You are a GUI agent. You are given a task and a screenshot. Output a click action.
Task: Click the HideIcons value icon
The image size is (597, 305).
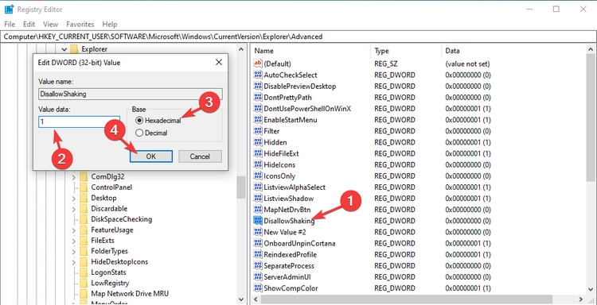click(258, 164)
